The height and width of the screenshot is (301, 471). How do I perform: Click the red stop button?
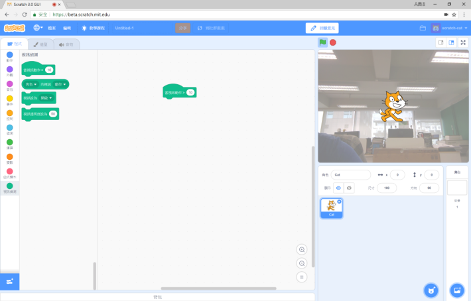[x=333, y=42]
